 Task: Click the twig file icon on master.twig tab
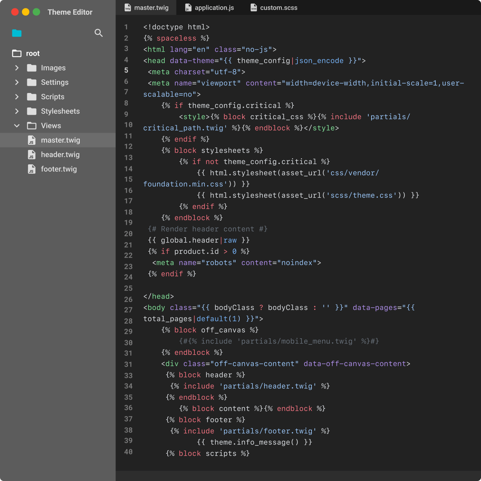pos(128,8)
